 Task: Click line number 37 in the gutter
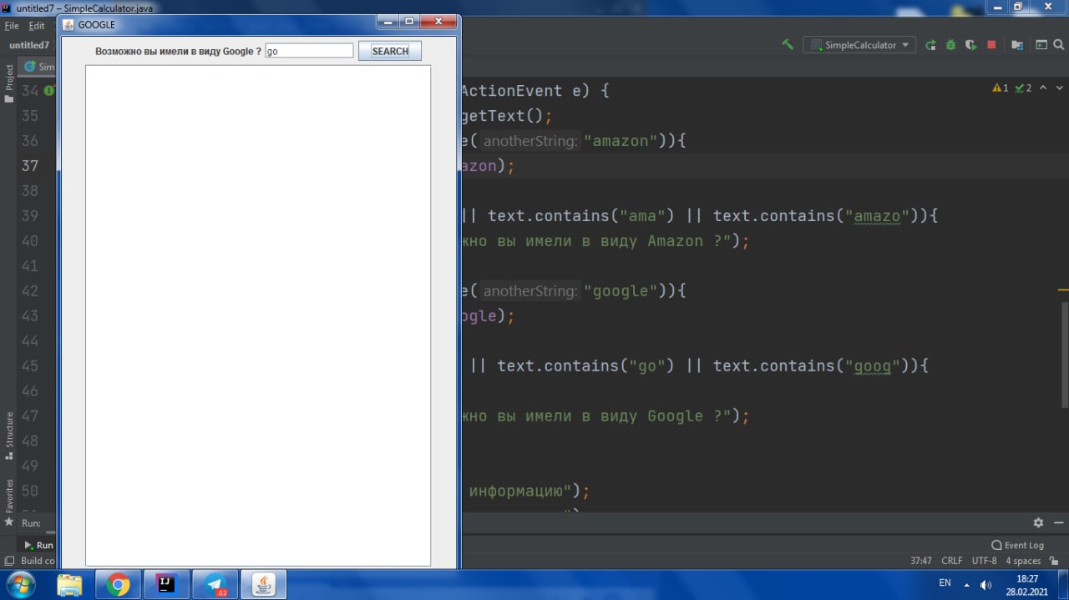pos(30,165)
